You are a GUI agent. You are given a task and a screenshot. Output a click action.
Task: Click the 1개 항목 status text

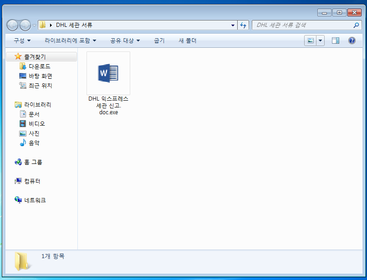pyautogui.click(x=53, y=256)
